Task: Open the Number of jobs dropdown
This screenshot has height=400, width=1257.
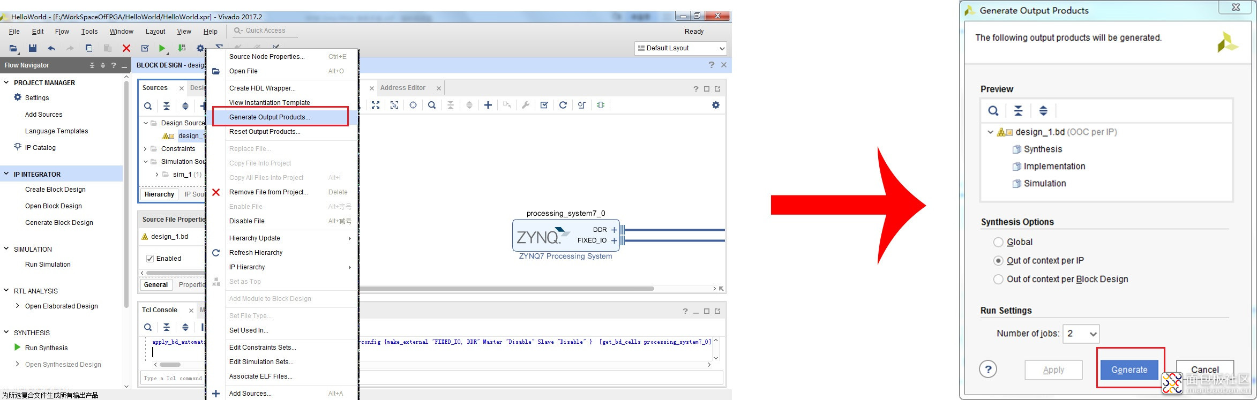Action: 1081,334
